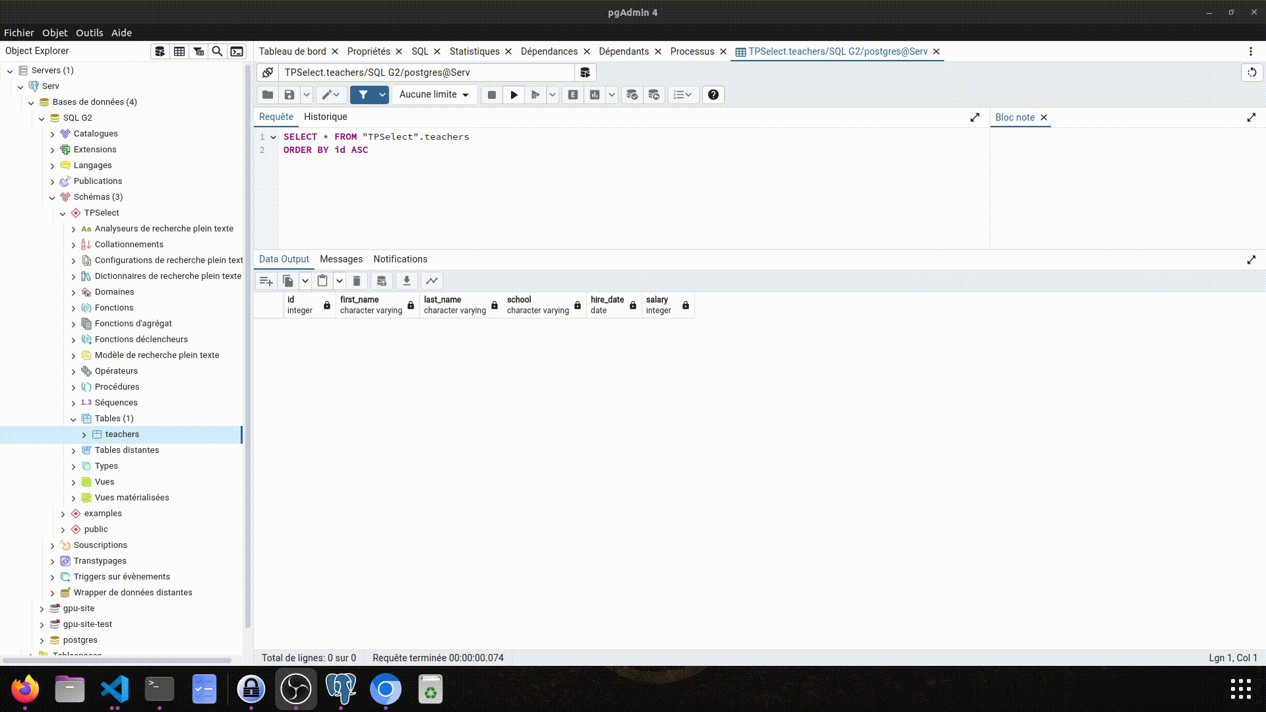Switch to the Tableau de bord tab
Image resolution: width=1266 pixels, height=712 pixels.
point(292,51)
